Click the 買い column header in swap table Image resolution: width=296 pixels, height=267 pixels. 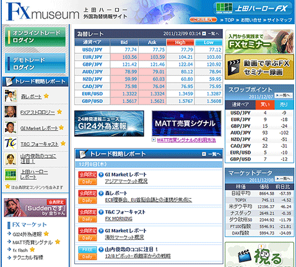(x=265, y=105)
